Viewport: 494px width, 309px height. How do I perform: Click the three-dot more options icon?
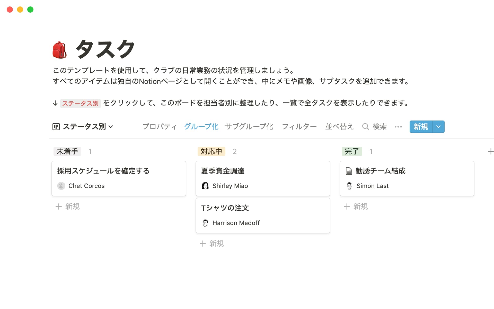[398, 126]
